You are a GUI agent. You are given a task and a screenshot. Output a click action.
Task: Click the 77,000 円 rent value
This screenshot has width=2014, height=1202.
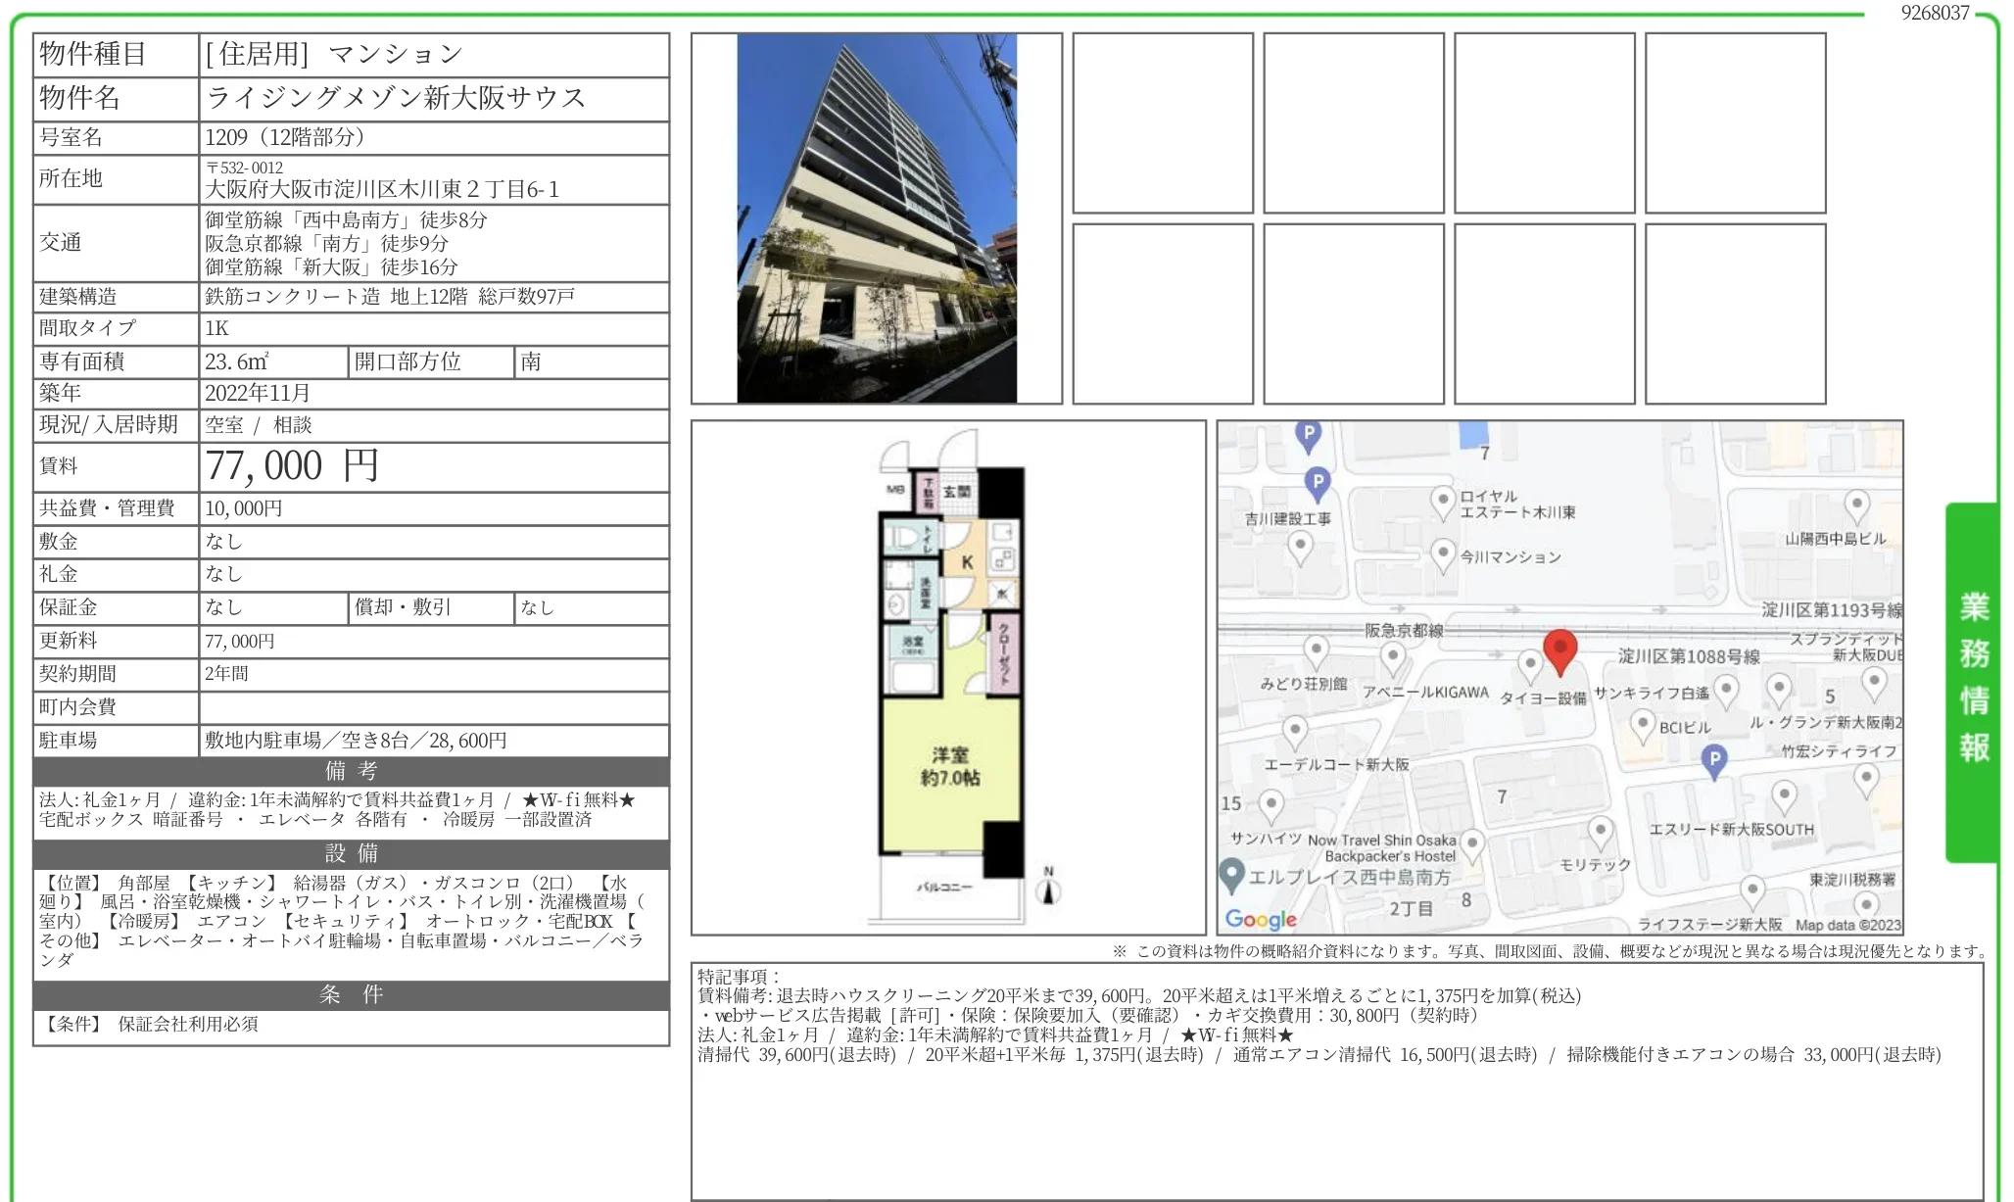coord(291,466)
